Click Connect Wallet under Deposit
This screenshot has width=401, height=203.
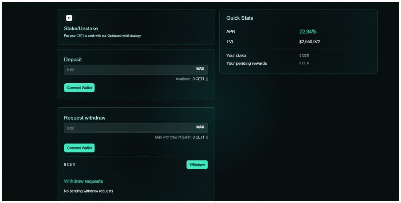[79, 88]
